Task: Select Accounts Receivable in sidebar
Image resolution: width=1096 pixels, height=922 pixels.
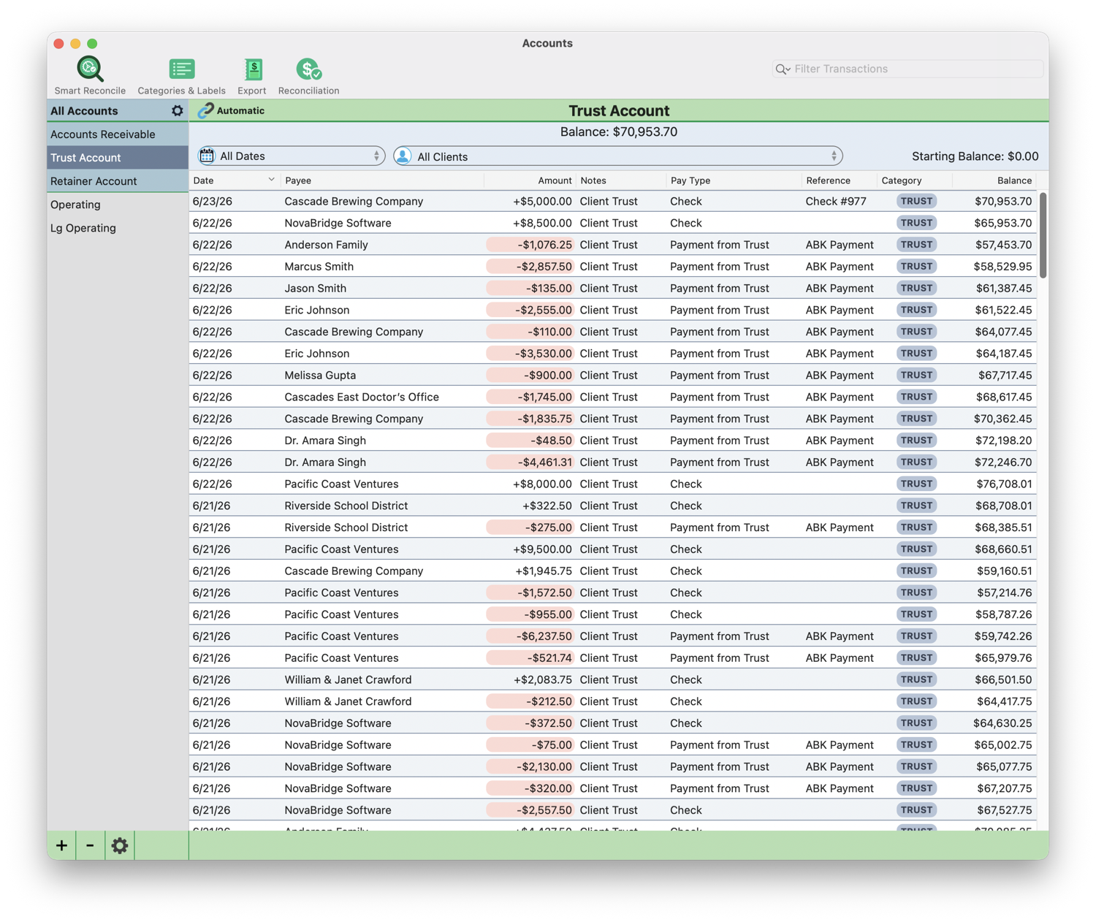Action: [118, 134]
